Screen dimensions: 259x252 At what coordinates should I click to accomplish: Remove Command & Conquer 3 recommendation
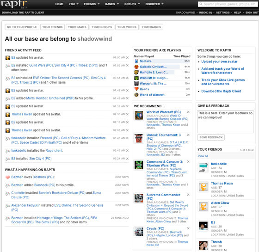click(x=188, y=162)
